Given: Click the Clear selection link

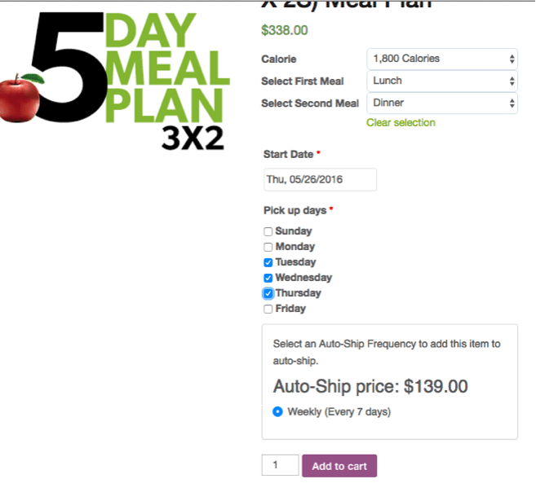Looking at the screenshot, I should coord(401,123).
